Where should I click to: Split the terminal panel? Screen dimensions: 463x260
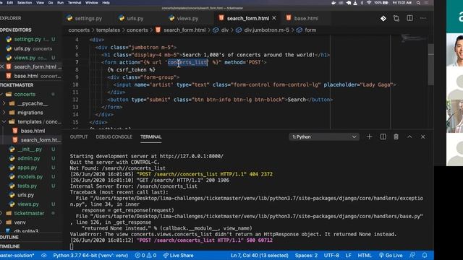pos(383,136)
